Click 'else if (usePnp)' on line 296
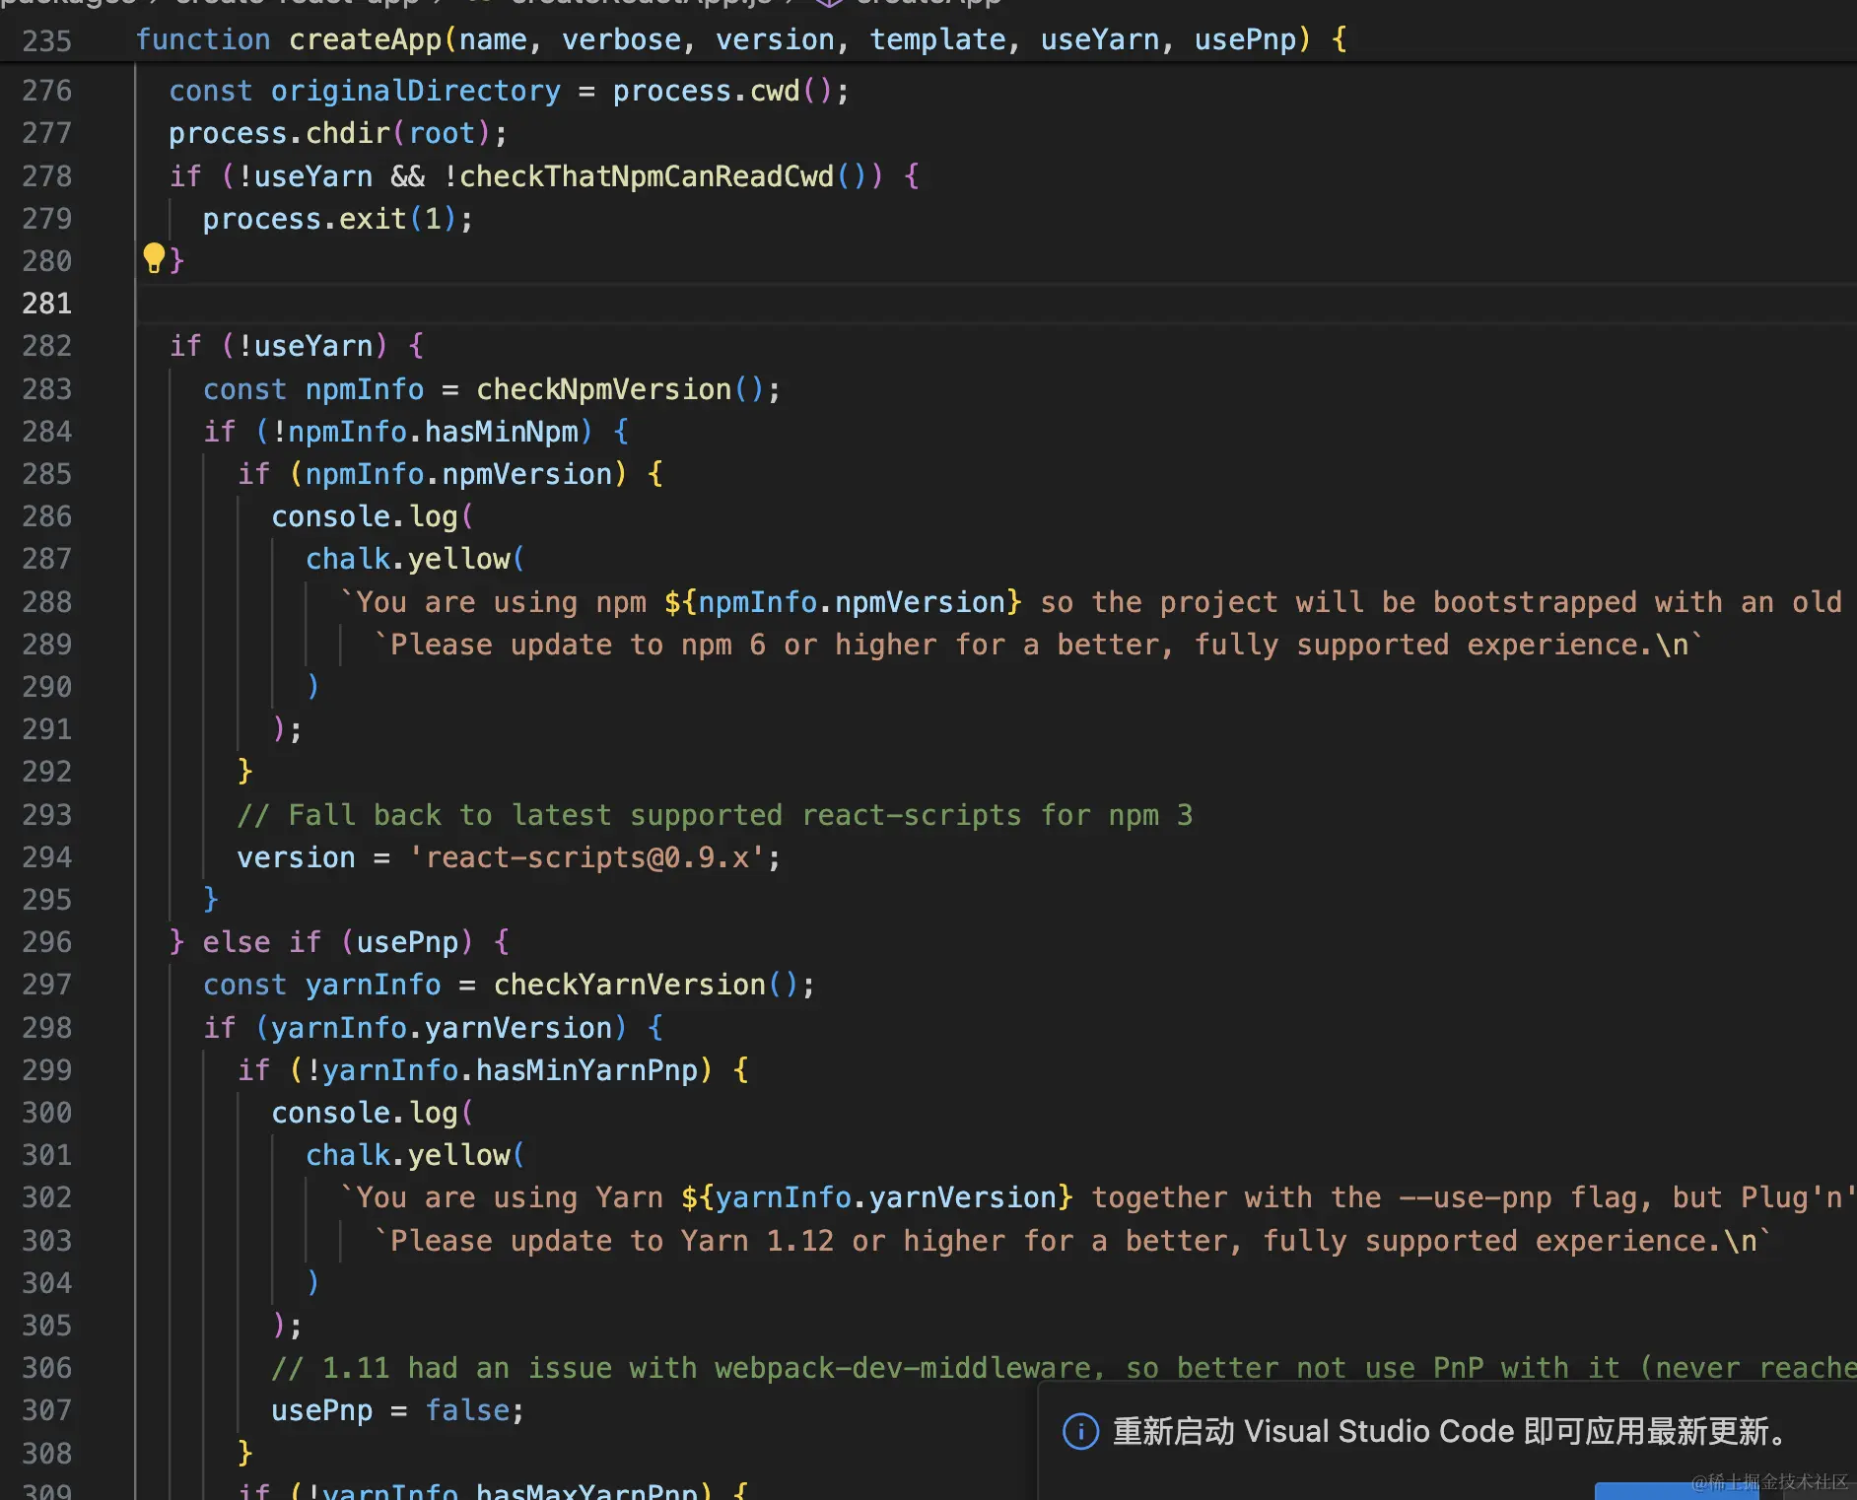Image resolution: width=1857 pixels, height=1500 pixels. point(338,942)
